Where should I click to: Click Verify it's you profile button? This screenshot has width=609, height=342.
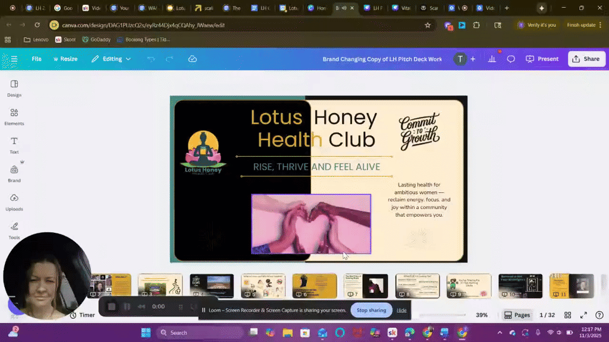(x=536, y=25)
